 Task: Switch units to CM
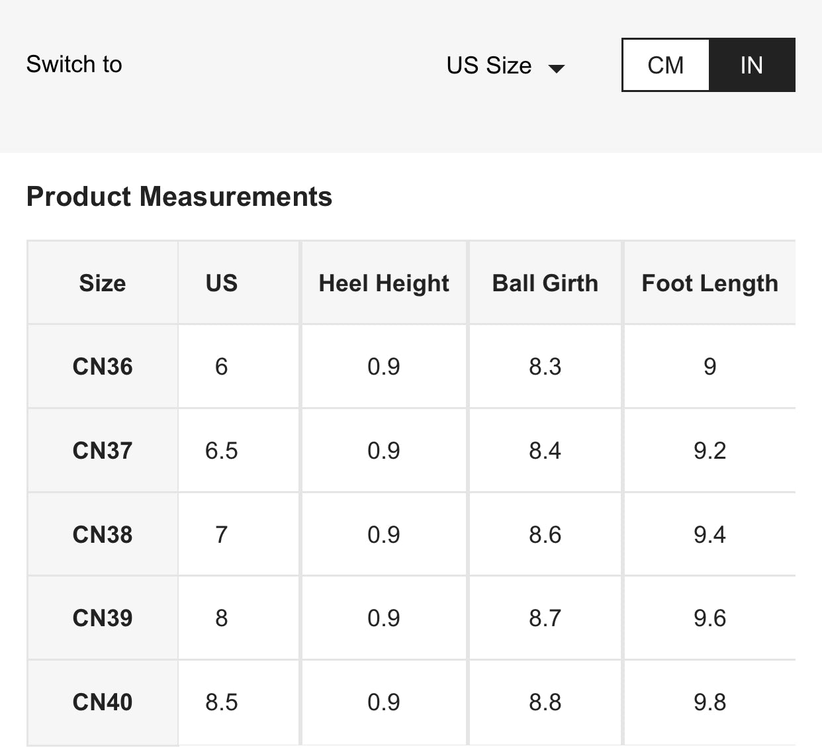click(665, 65)
